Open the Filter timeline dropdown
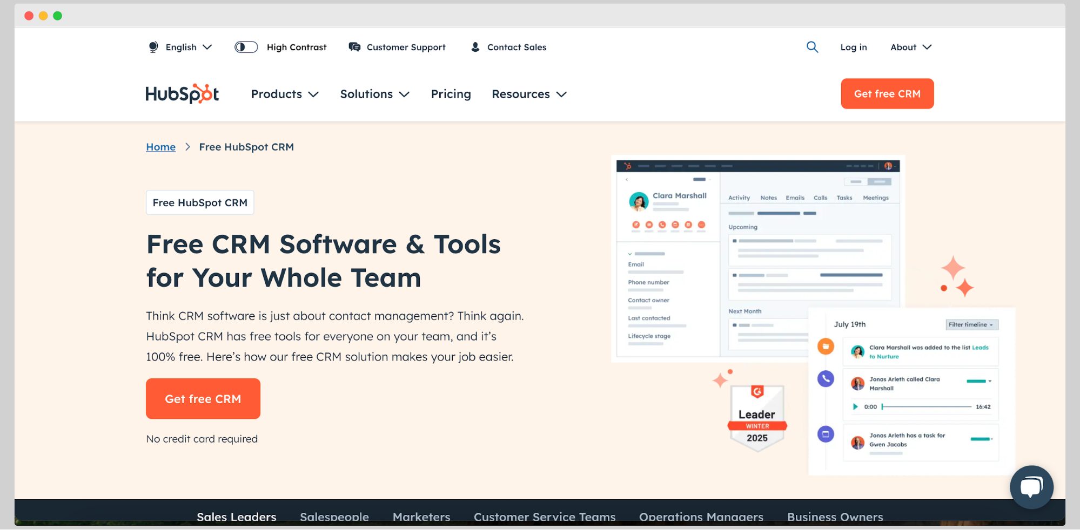The width and height of the screenshot is (1080, 530). click(971, 324)
